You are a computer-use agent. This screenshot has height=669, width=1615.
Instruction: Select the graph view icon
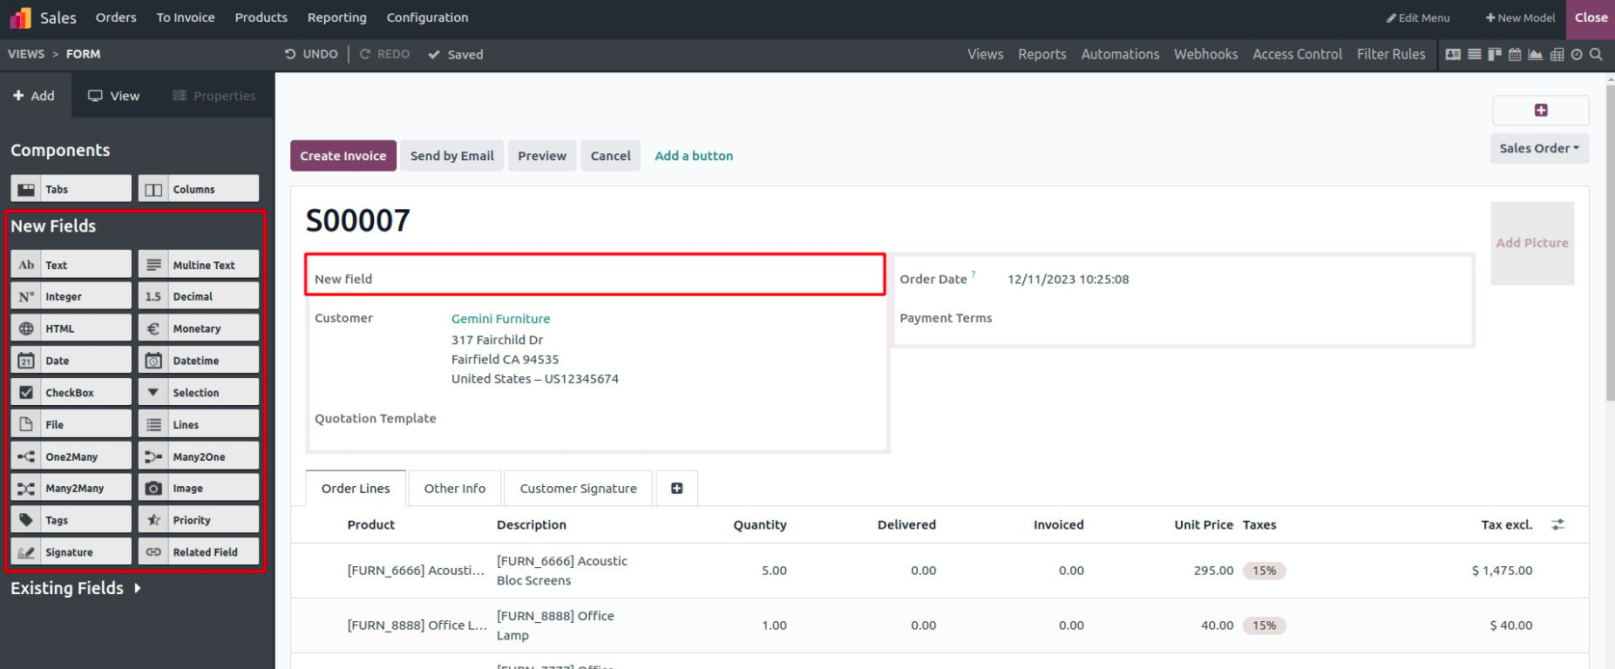pos(1536,54)
